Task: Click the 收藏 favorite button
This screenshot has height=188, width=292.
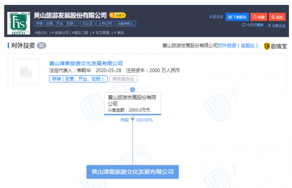Action: tap(259, 17)
